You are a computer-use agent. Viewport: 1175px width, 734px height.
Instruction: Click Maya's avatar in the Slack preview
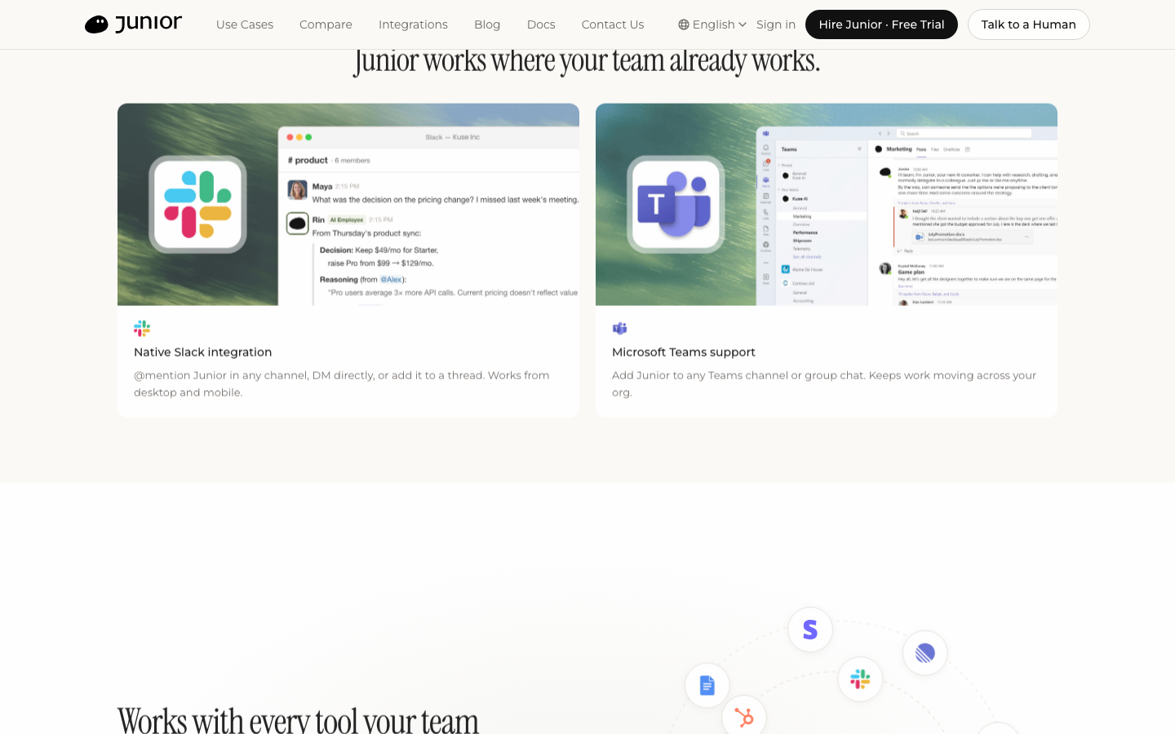(297, 190)
